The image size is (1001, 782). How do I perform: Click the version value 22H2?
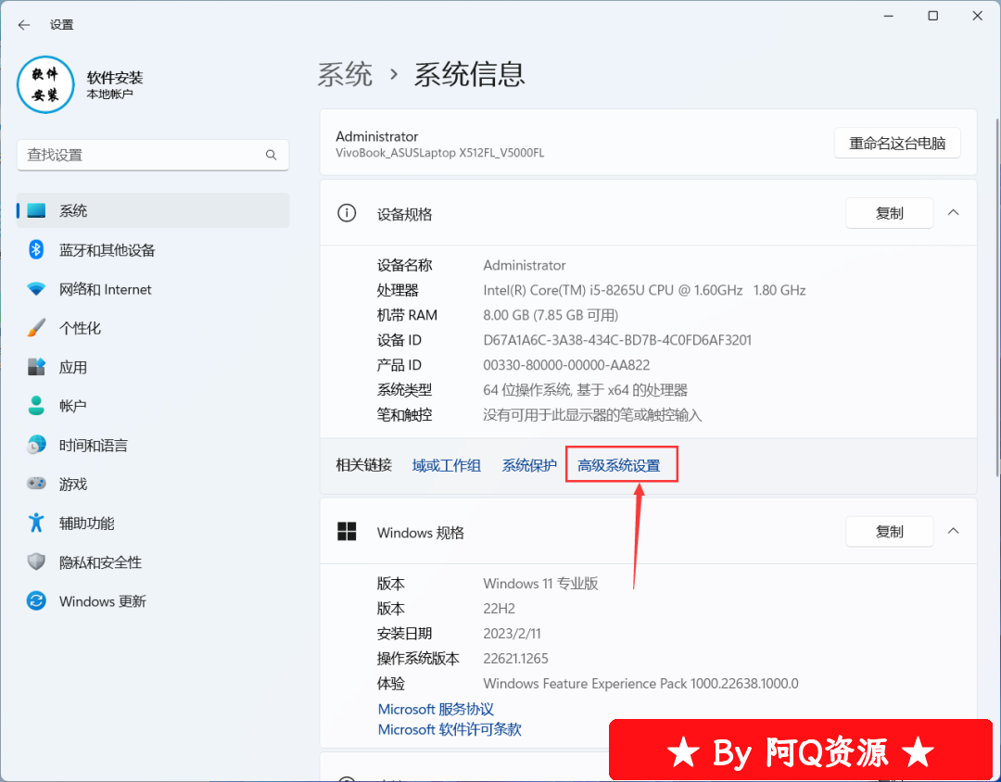click(x=500, y=609)
